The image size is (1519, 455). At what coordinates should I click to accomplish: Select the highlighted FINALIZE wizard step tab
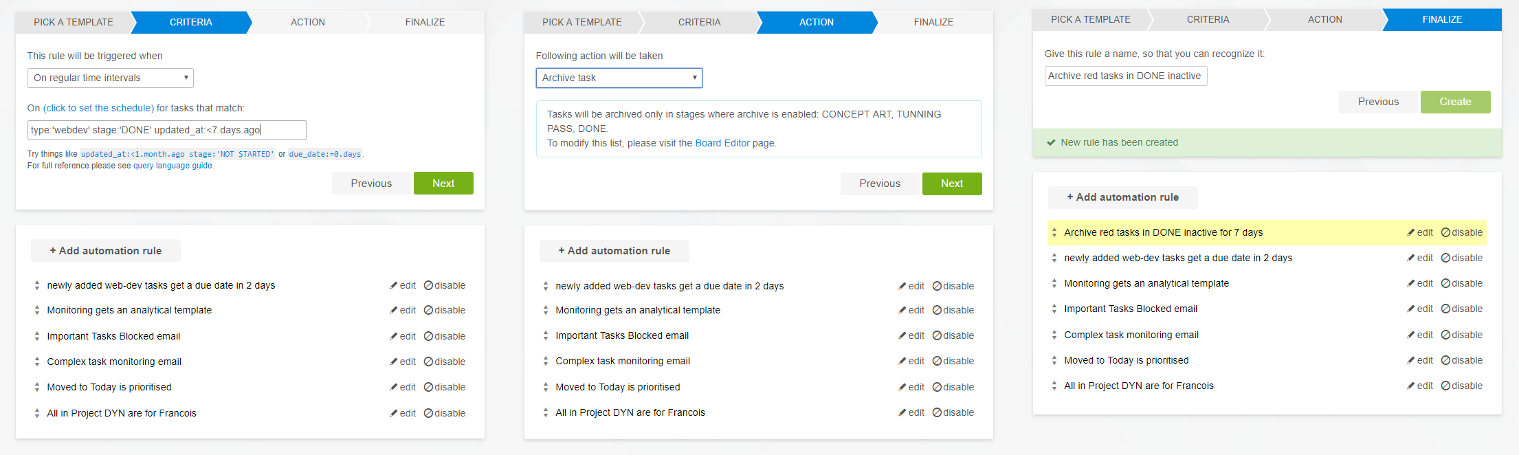click(1442, 20)
